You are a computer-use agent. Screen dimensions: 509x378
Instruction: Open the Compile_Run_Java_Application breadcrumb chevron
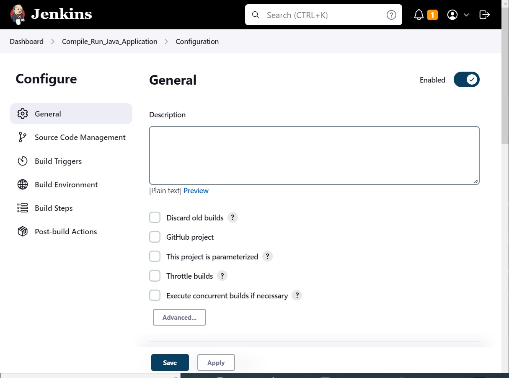[x=167, y=41]
